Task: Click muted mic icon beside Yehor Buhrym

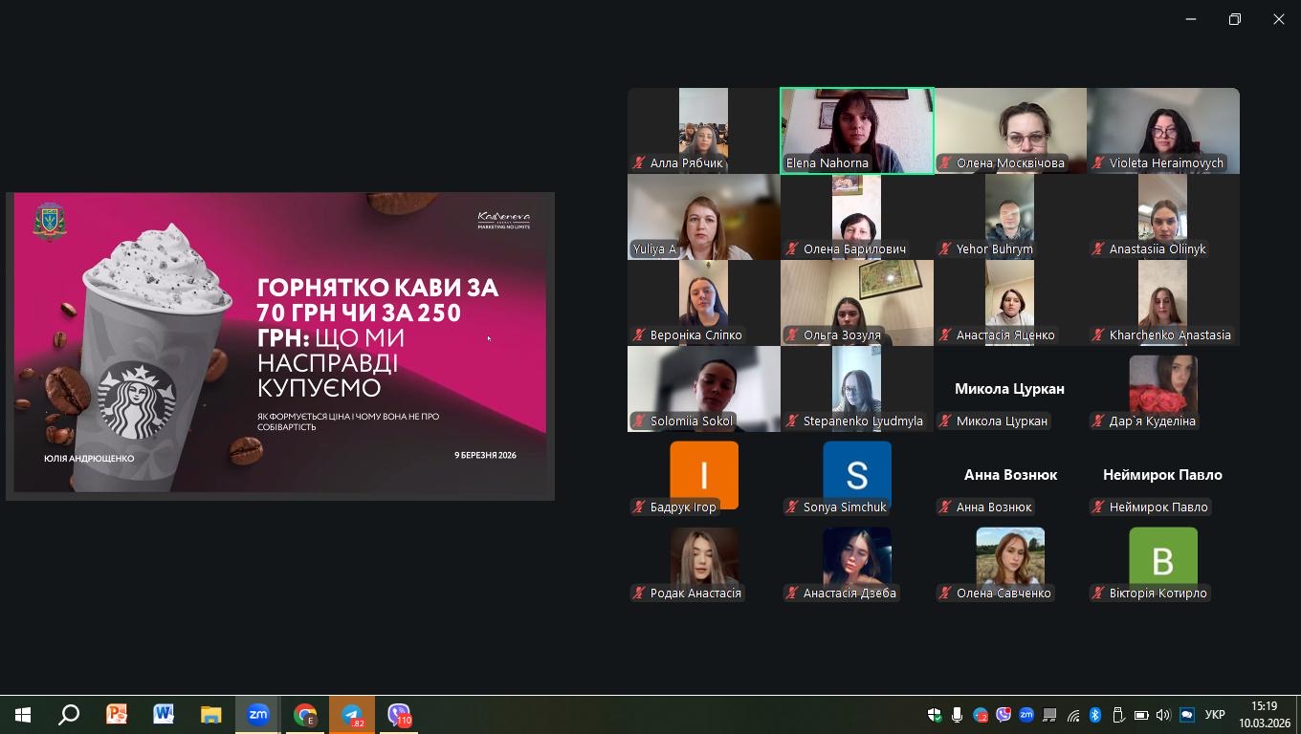Action: [x=945, y=249]
